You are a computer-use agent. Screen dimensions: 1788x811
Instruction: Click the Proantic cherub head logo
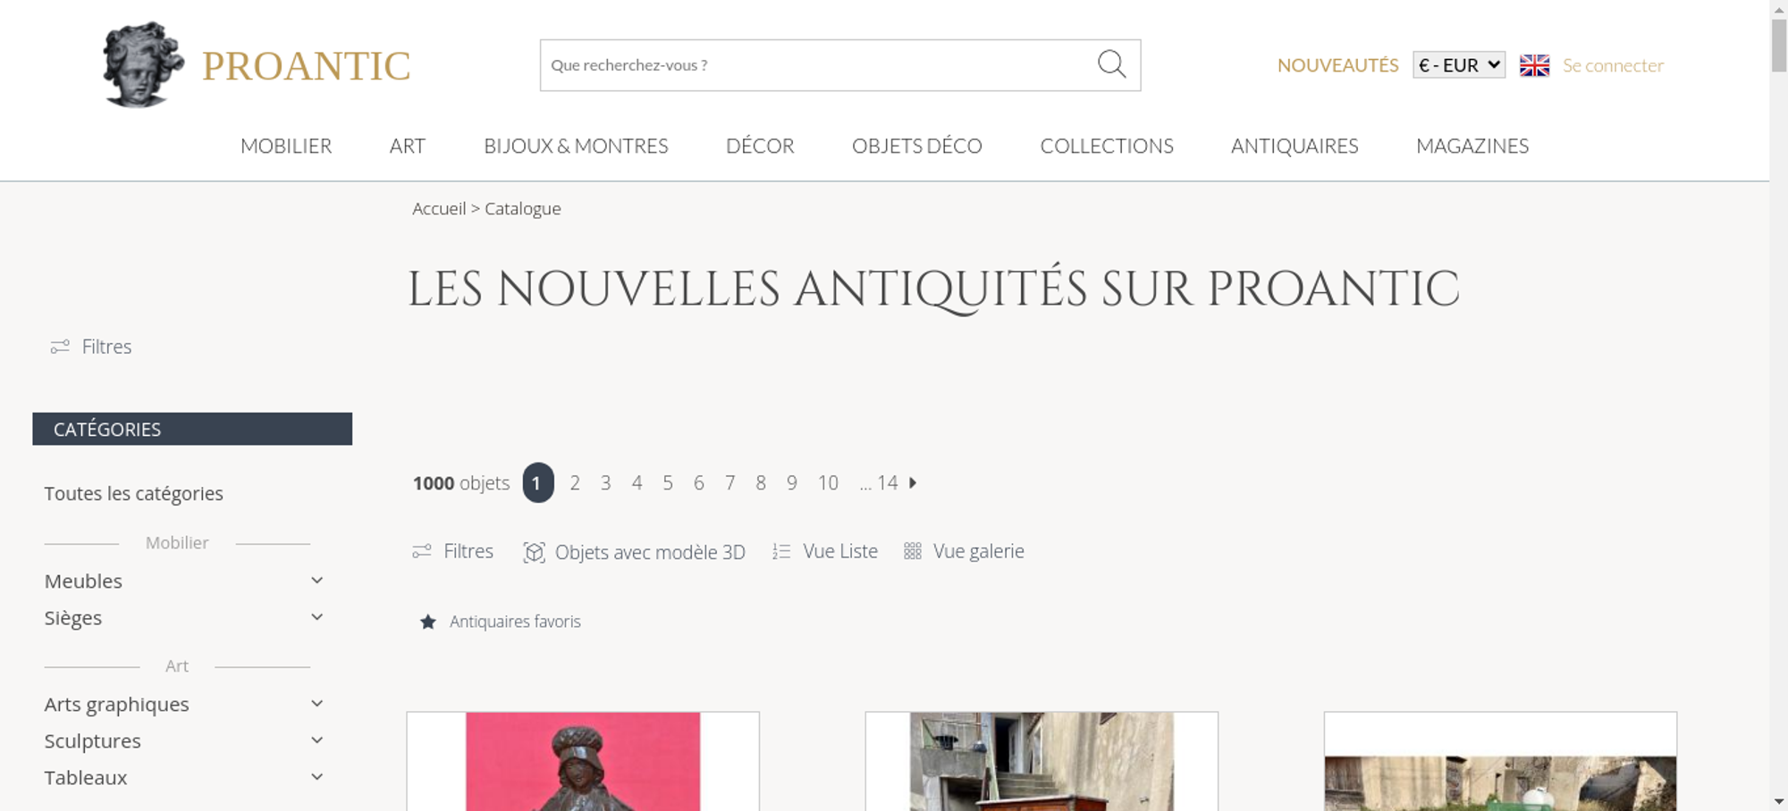coord(143,64)
